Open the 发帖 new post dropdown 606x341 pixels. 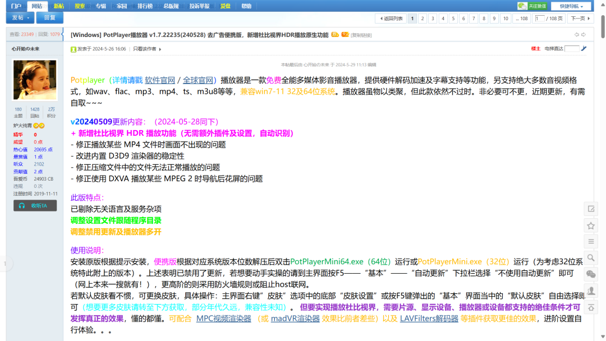tap(20, 18)
